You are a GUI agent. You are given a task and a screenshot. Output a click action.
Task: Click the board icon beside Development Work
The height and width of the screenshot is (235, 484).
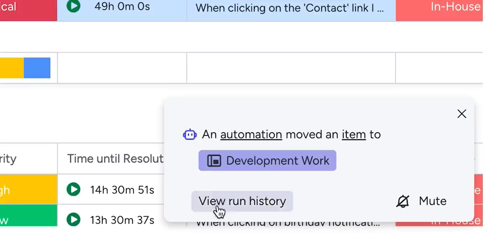[x=214, y=161]
